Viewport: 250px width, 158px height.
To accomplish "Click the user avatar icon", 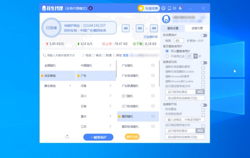I will click(166, 19).
